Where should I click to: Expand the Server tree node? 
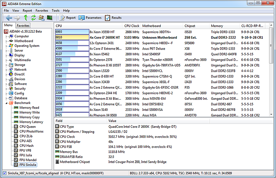coord(7,51)
